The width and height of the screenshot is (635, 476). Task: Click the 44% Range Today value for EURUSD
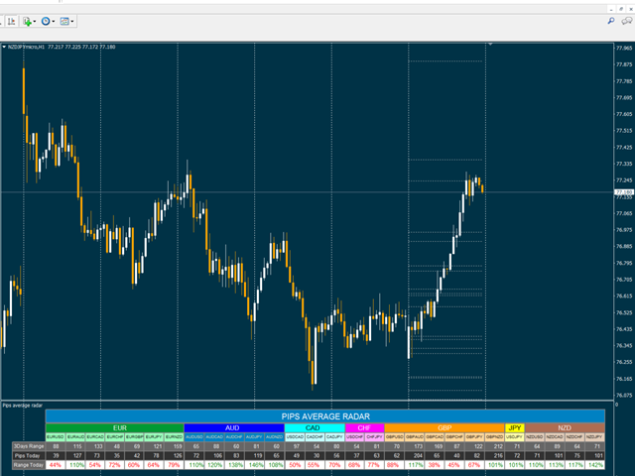pyautogui.click(x=56, y=465)
